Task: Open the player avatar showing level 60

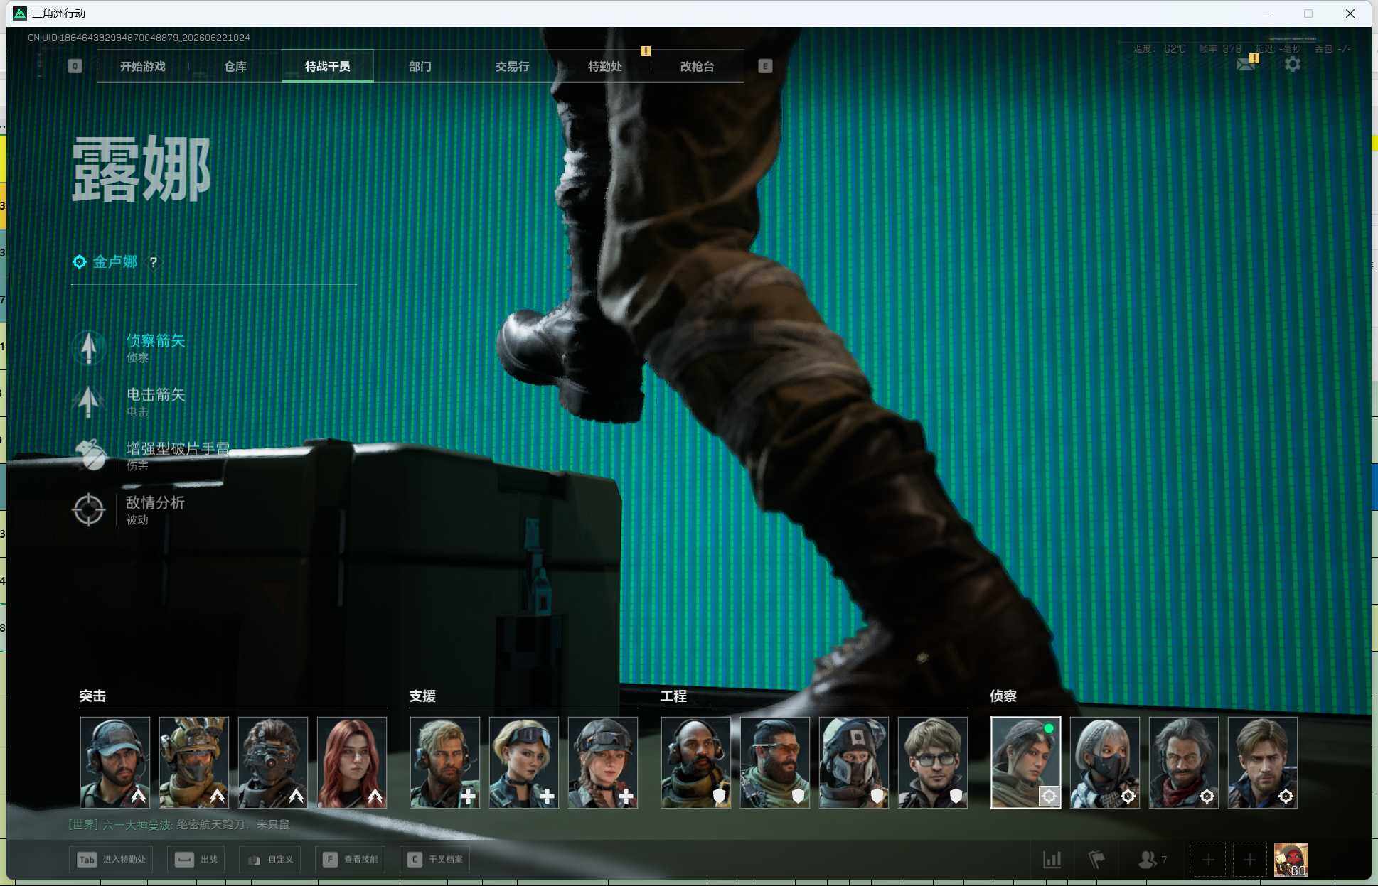Action: click(x=1291, y=860)
